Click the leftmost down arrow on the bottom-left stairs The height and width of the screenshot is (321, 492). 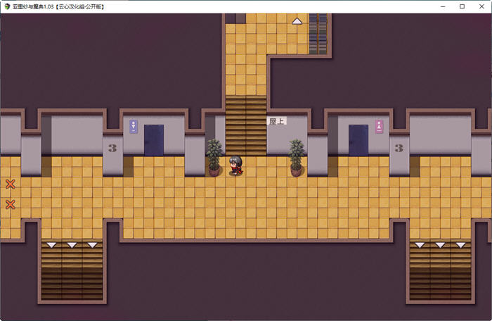coord(51,245)
